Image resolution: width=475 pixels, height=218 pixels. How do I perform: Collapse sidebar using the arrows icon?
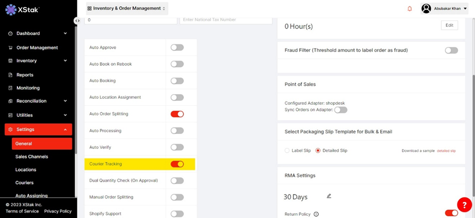77,21
